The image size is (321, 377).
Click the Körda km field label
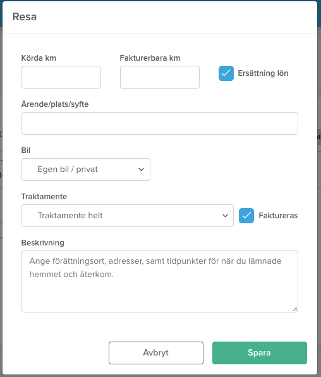(39, 58)
